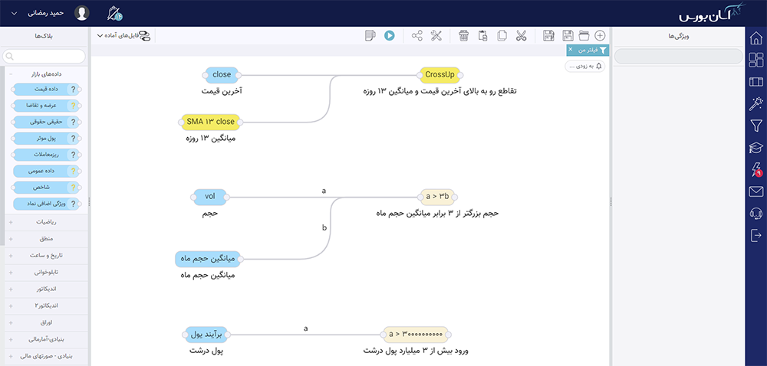This screenshot has height=366, width=767.
Task: Click the به زودی bell button
Action: click(x=584, y=67)
